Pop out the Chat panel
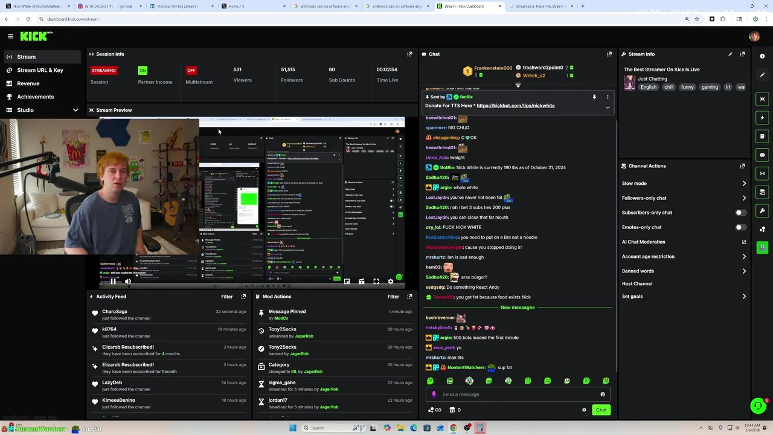Image resolution: width=773 pixels, height=435 pixels. coord(609,54)
